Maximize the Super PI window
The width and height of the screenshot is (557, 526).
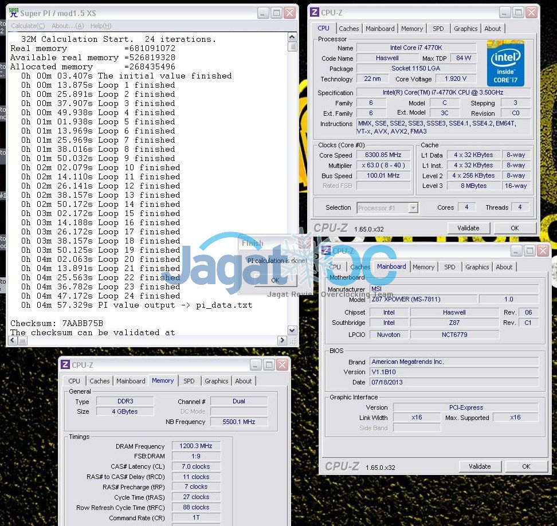click(277, 13)
